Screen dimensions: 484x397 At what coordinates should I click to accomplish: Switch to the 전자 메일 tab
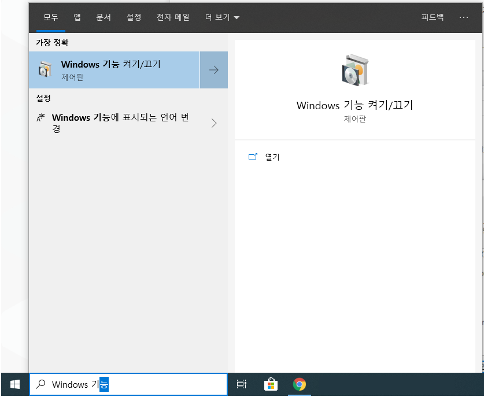point(173,17)
